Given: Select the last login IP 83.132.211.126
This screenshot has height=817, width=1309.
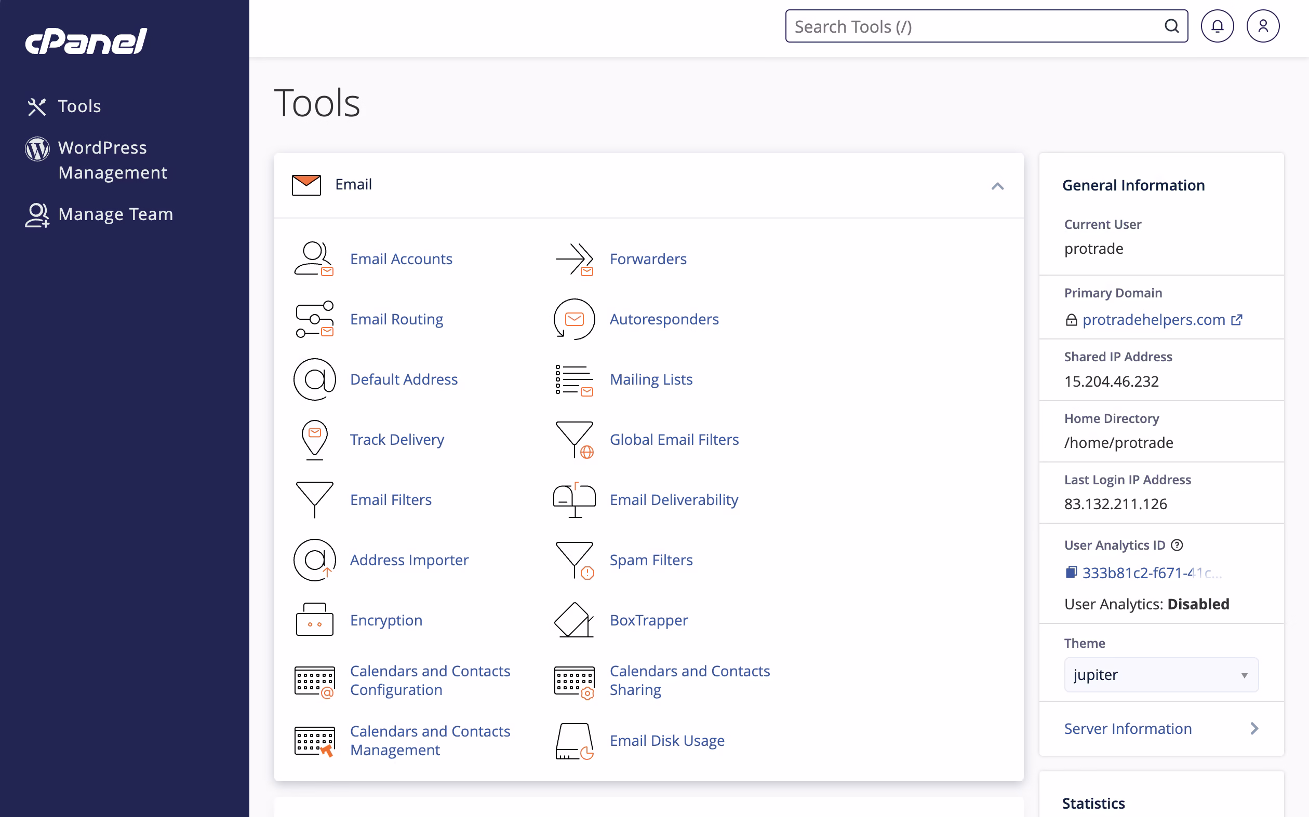Looking at the screenshot, I should click(1115, 504).
